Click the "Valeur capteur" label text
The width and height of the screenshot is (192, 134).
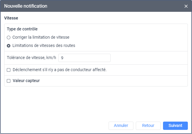coord(26,81)
